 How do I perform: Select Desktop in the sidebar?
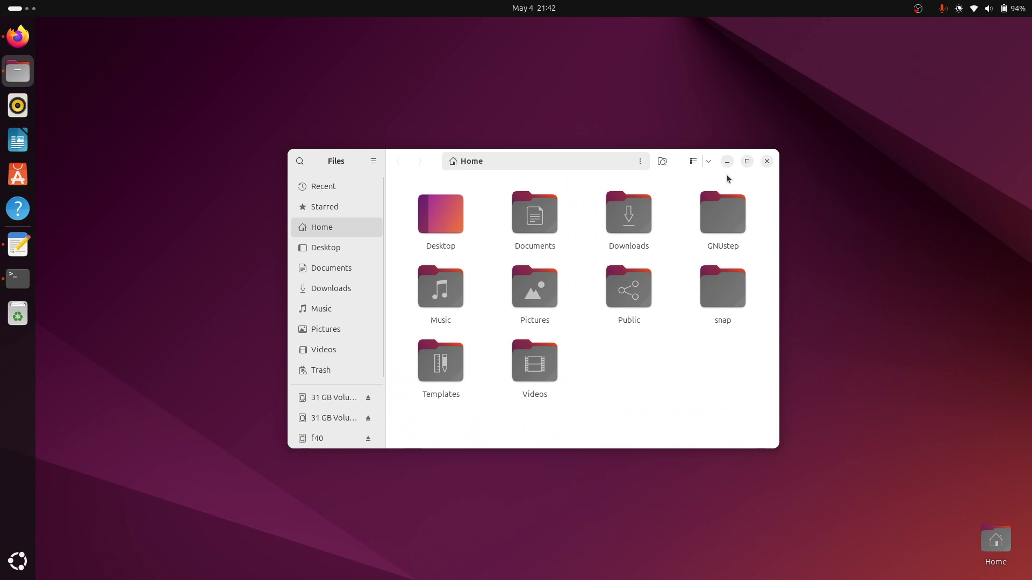coord(336,248)
